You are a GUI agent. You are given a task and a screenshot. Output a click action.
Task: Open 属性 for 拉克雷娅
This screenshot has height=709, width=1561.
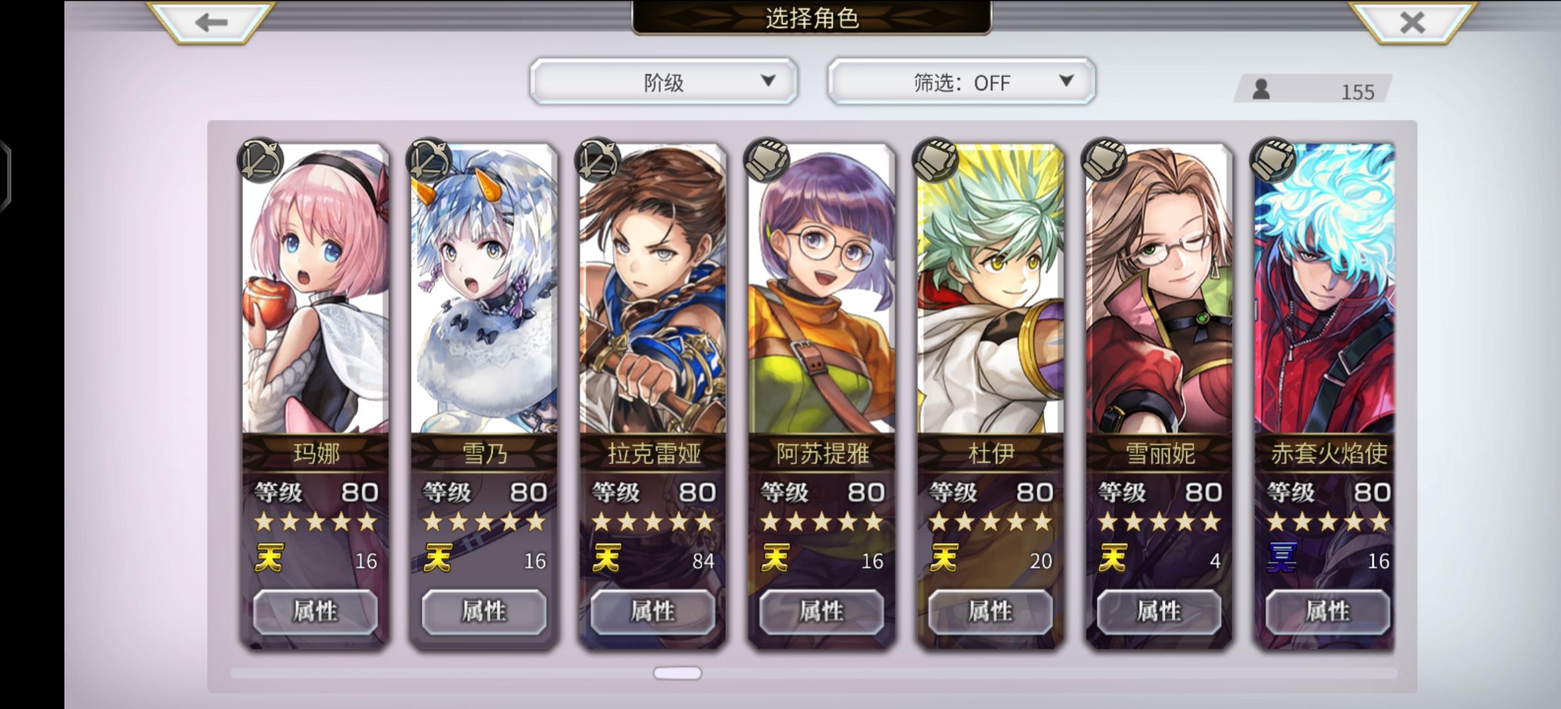(652, 612)
